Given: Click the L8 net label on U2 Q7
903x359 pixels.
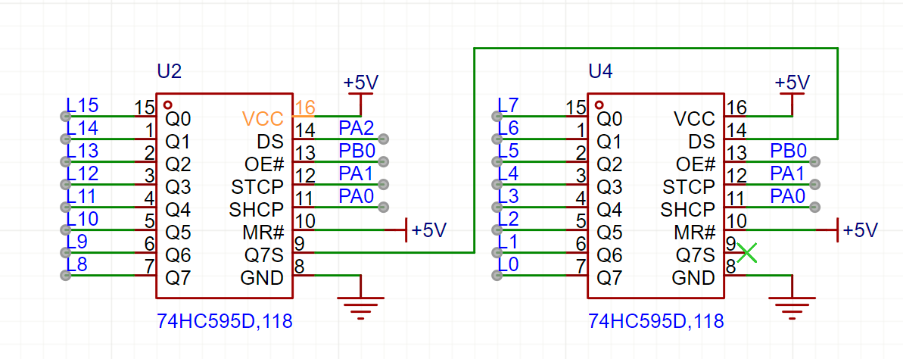Looking at the screenshot, I should pyautogui.click(x=77, y=264).
